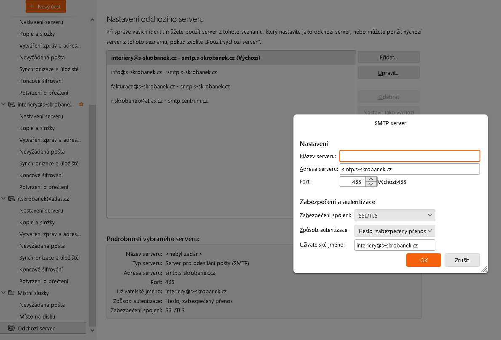Confirm the SMTP dialog with OK
The width and height of the screenshot is (501, 340).
(424, 260)
